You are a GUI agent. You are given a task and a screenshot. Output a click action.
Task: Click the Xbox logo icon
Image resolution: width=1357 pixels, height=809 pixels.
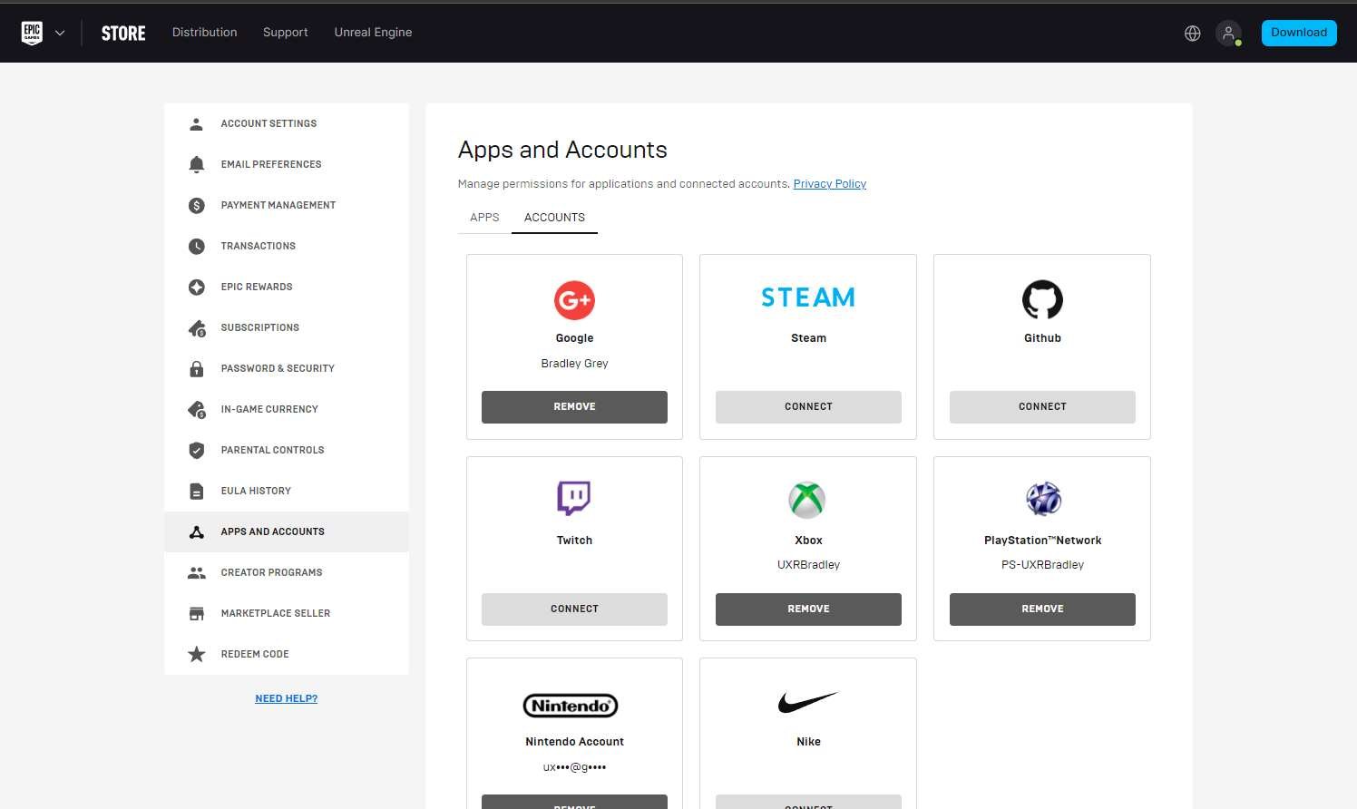pos(806,500)
